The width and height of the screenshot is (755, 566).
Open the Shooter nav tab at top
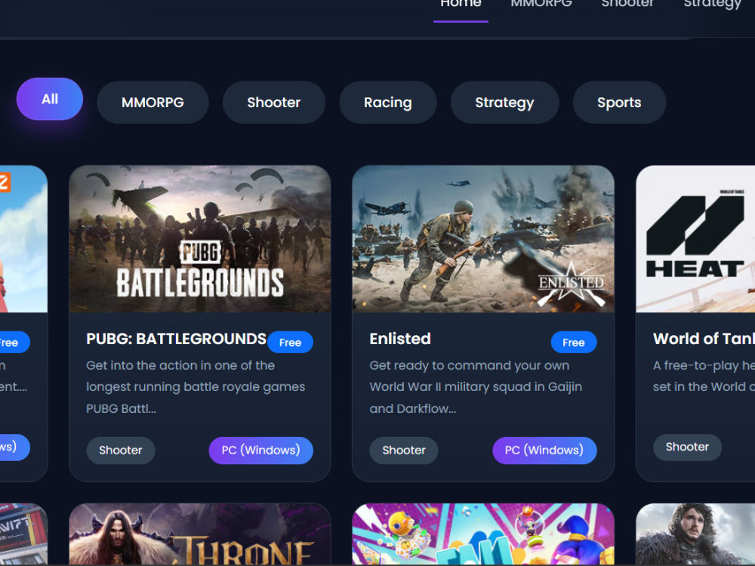pos(627,5)
